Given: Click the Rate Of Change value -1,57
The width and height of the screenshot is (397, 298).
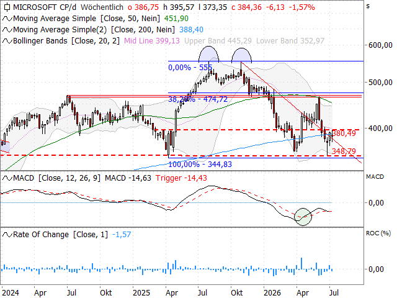Looking at the screenshot, I should [122, 235].
